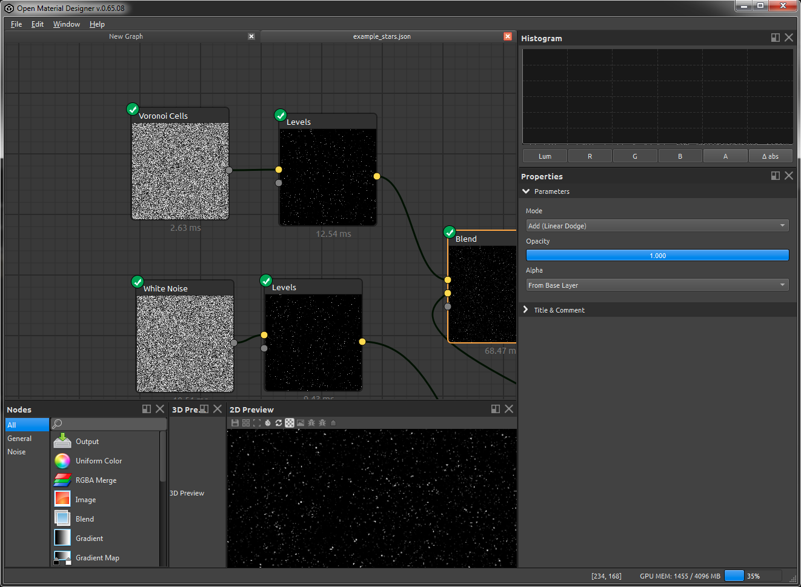Click the GPU MEM readout in status bar

pos(680,576)
